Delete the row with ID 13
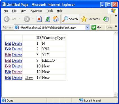The image size is (119, 104). coord(17,77)
